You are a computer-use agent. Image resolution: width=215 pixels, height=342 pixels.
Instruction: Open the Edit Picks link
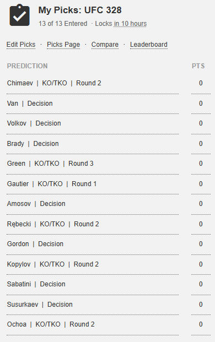[21, 45]
